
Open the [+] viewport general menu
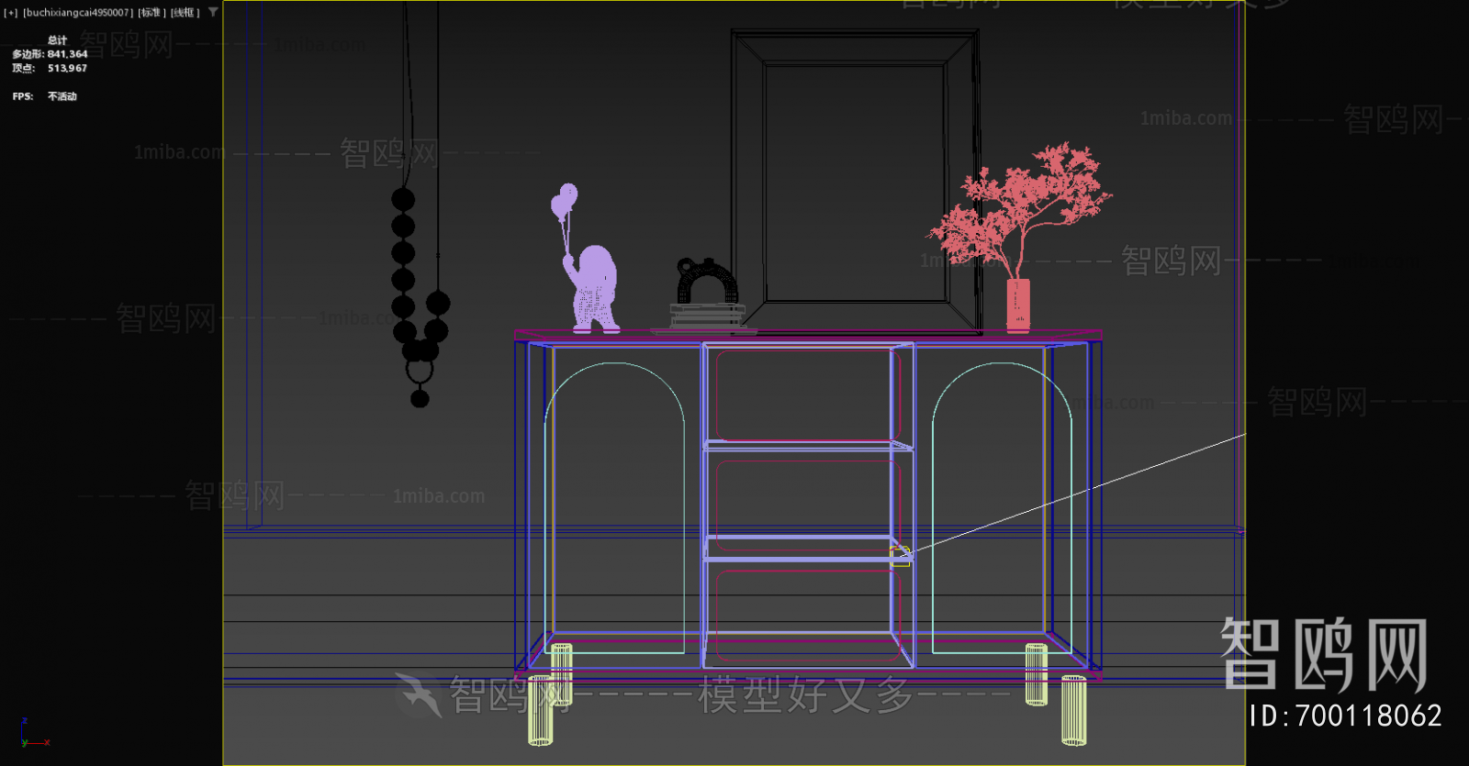tap(11, 13)
